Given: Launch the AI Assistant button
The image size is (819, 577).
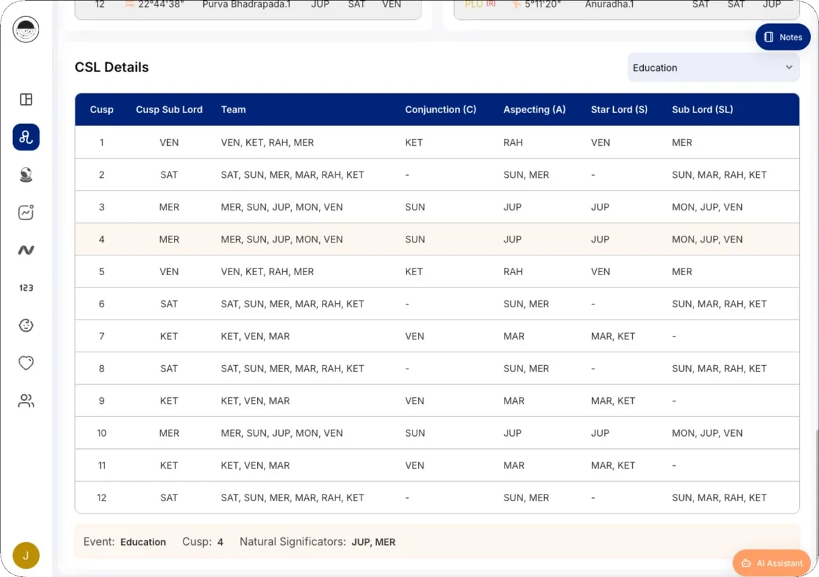Looking at the screenshot, I should [x=771, y=563].
